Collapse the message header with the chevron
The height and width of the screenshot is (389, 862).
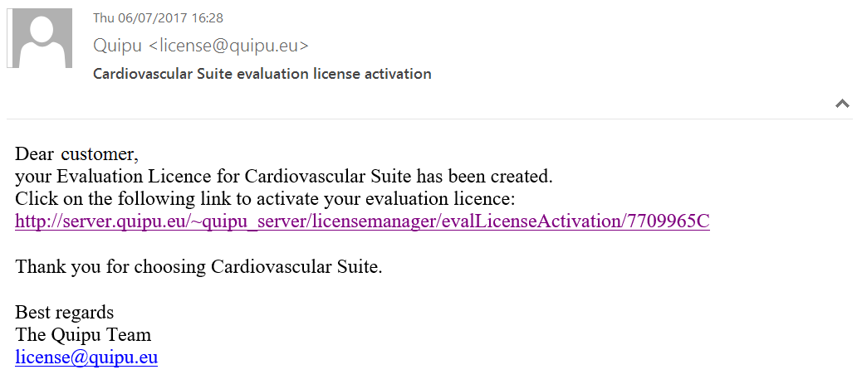(x=842, y=104)
